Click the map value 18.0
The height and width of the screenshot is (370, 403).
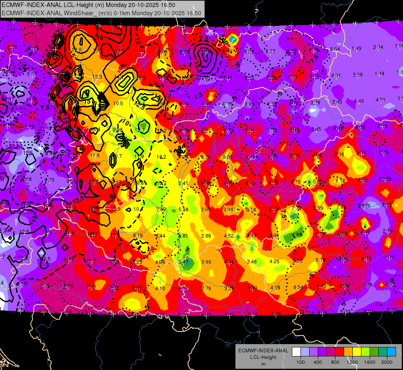pos(77,50)
